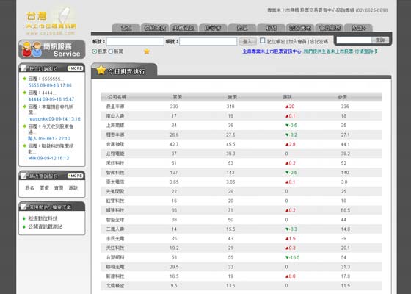Open the reasonkk 09-09-14 13:16 post link
This screenshot has width=411, height=294.
pyautogui.click(x=54, y=119)
